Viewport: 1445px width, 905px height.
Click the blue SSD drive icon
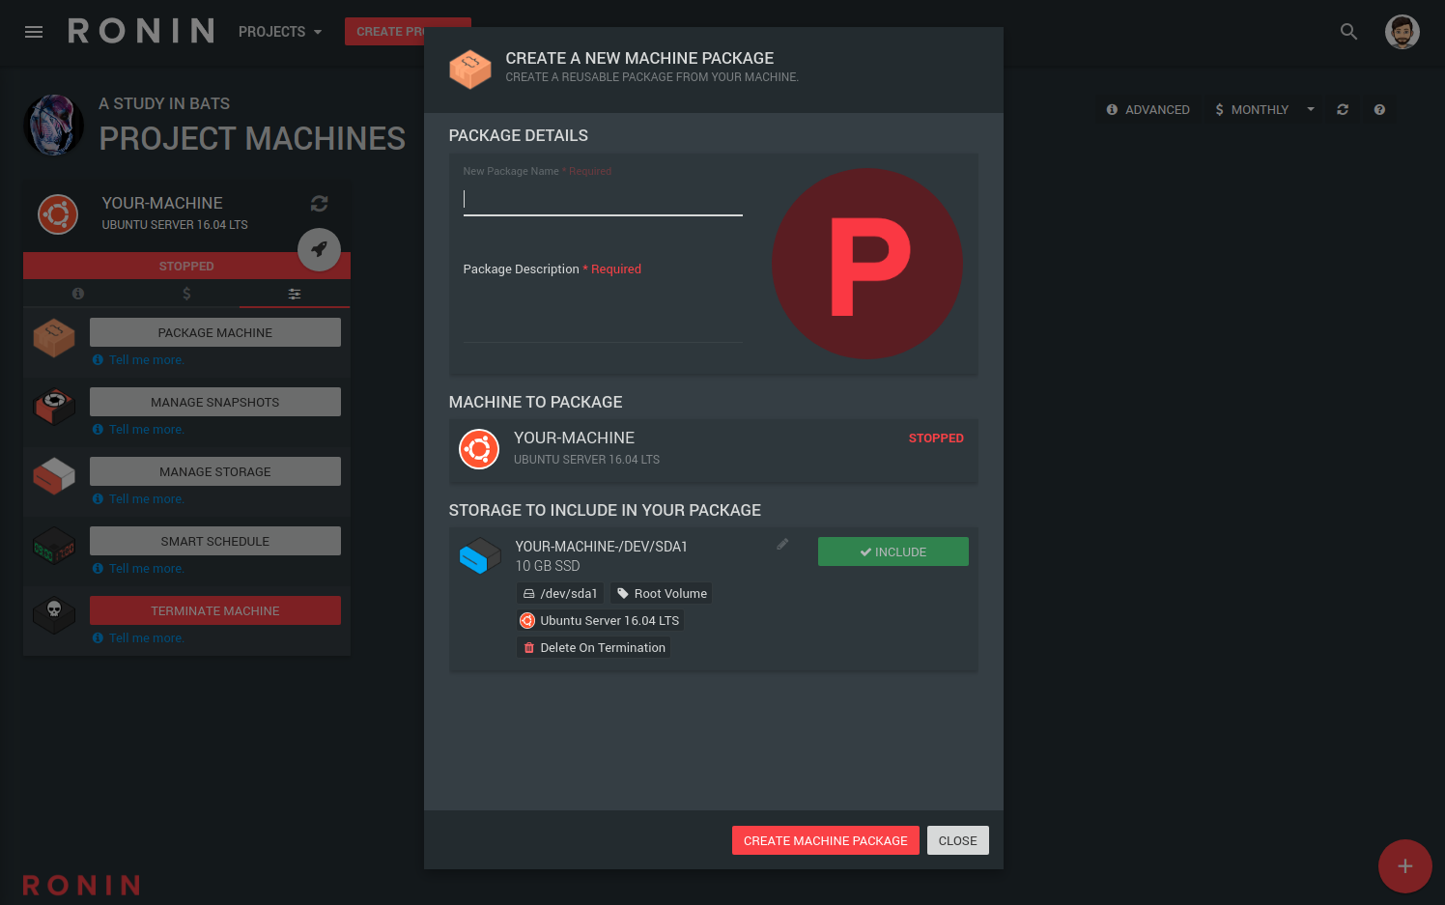[x=479, y=555]
